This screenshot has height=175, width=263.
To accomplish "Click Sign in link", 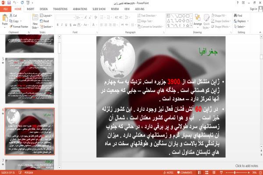I will (x=253, y=9).
